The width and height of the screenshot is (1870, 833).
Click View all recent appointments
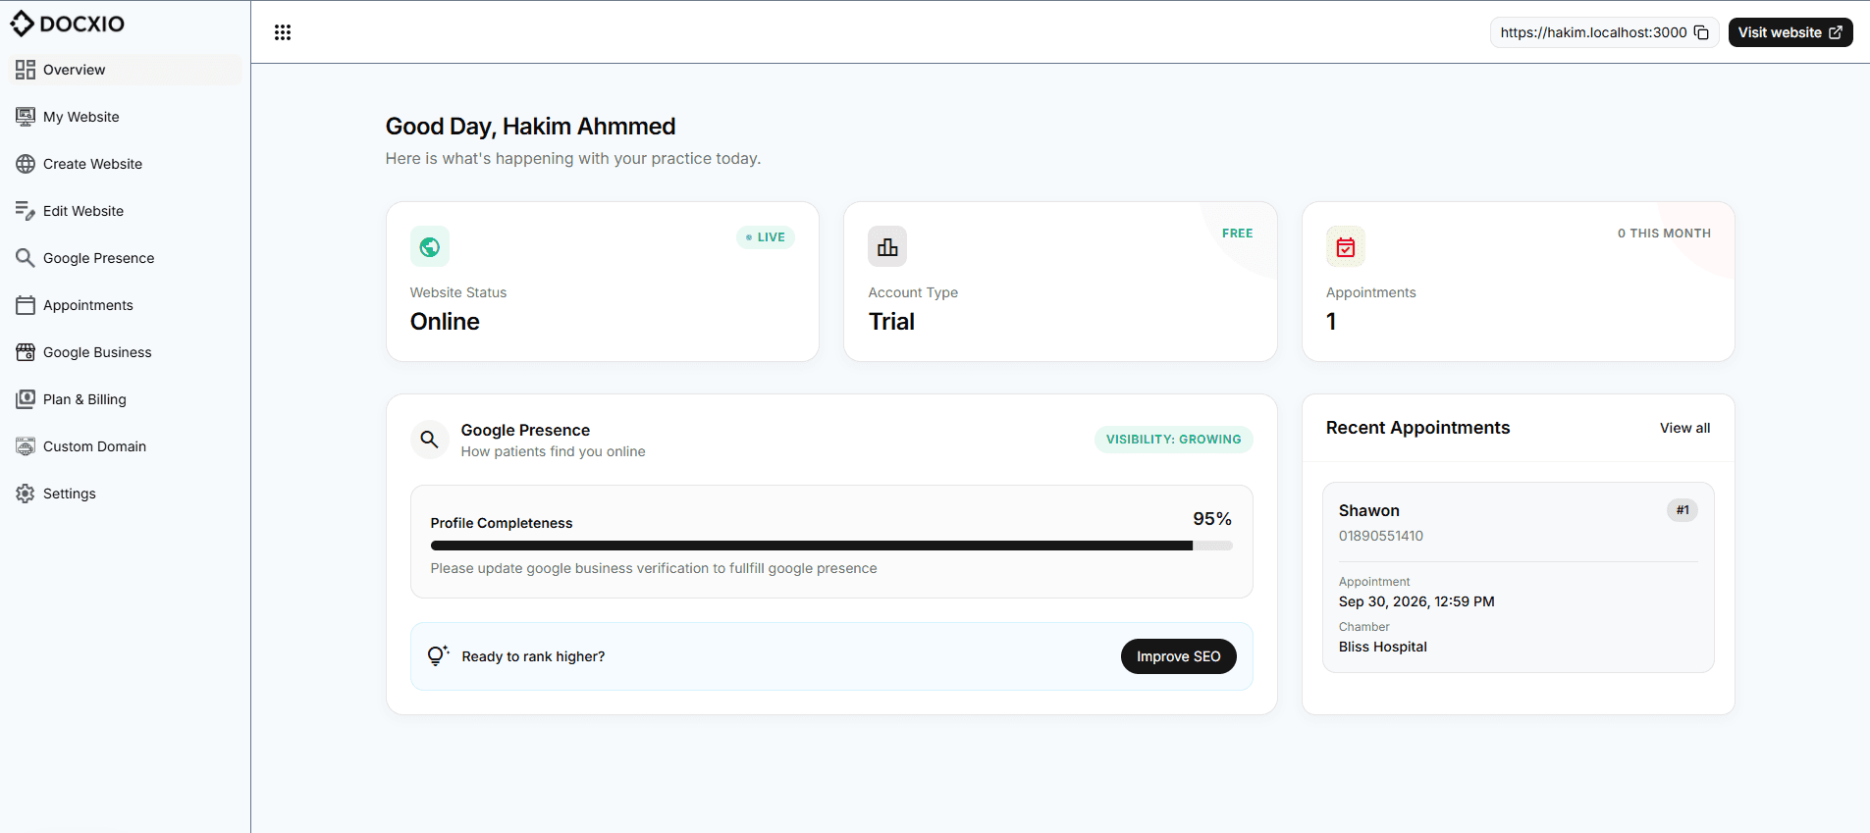[x=1684, y=428]
